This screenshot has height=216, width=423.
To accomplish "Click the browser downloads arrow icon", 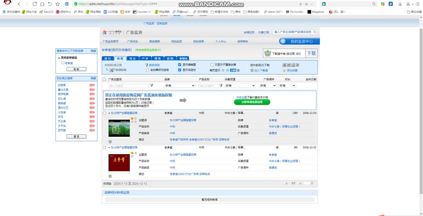I will click(x=400, y=4).
